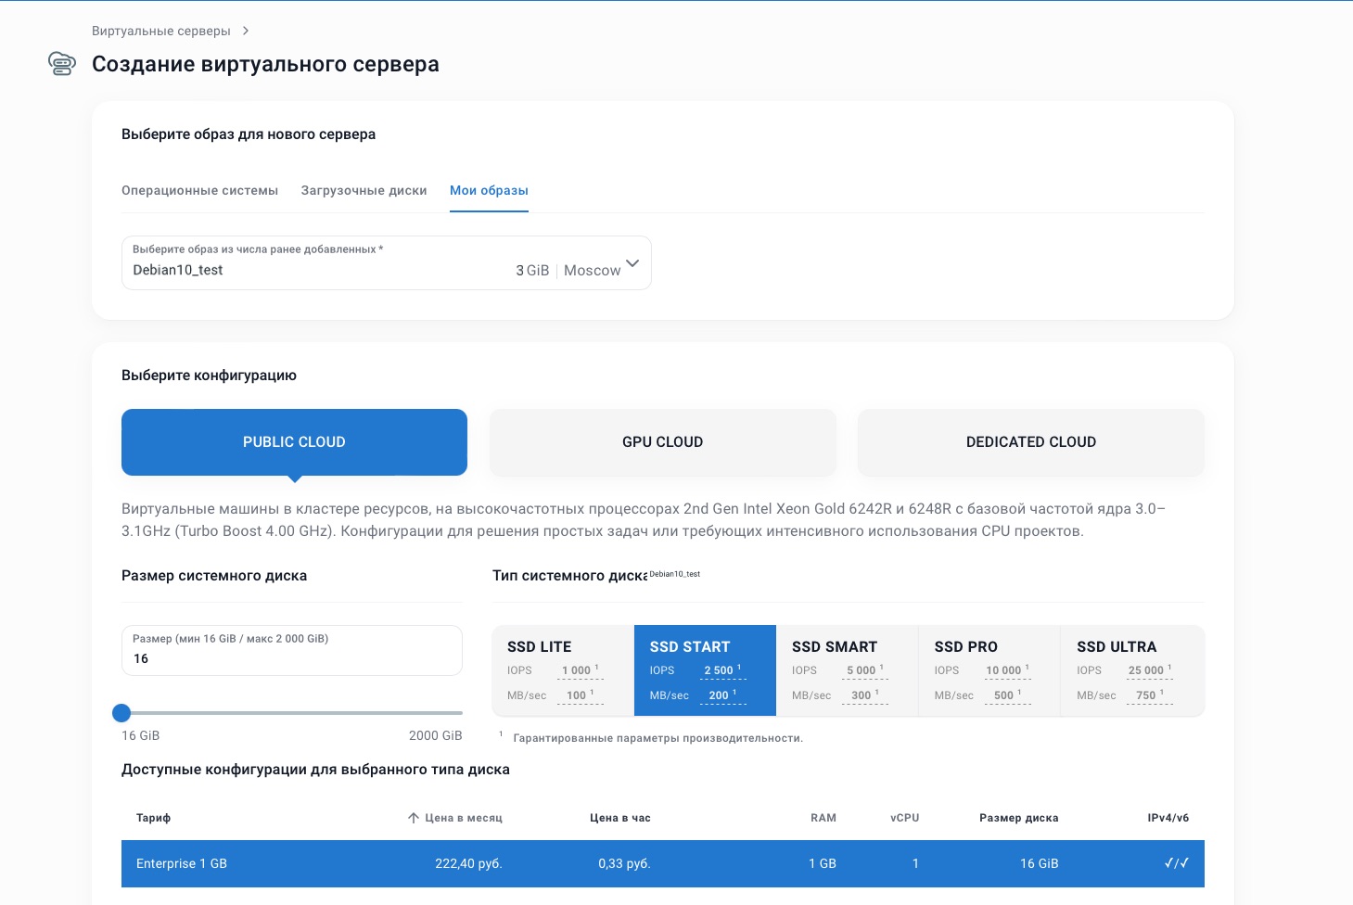Open the «Загрузочные диски» tab

[x=364, y=191]
